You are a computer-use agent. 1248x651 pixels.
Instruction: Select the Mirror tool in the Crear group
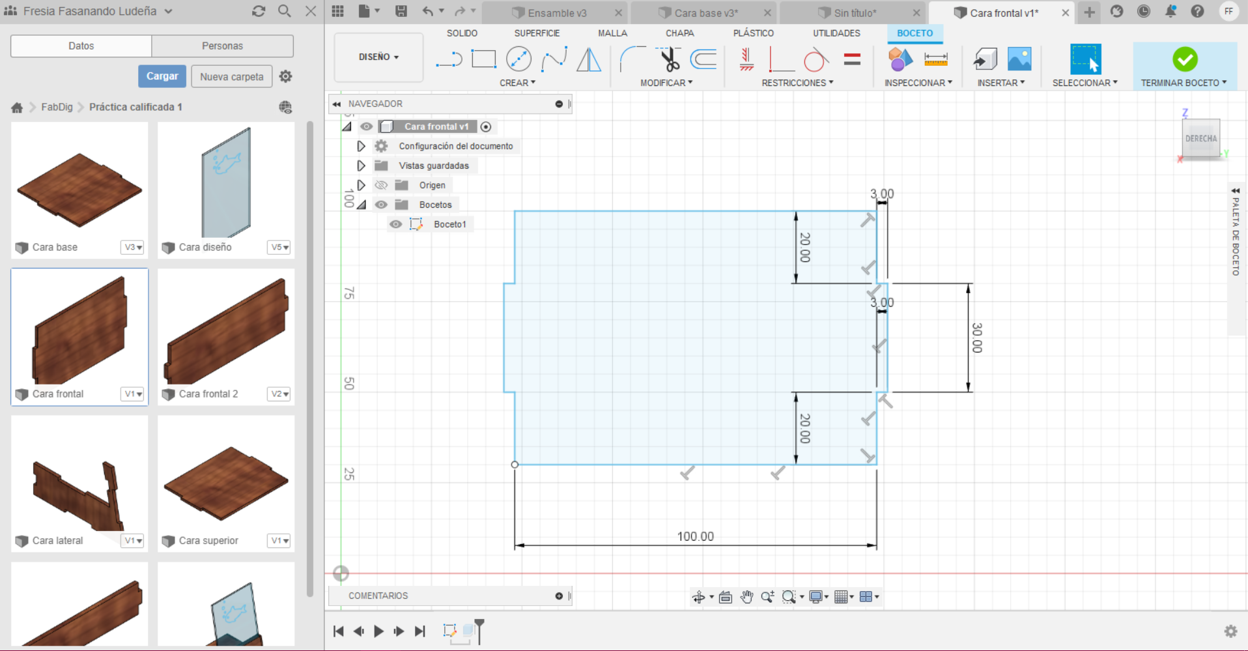pos(589,59)
